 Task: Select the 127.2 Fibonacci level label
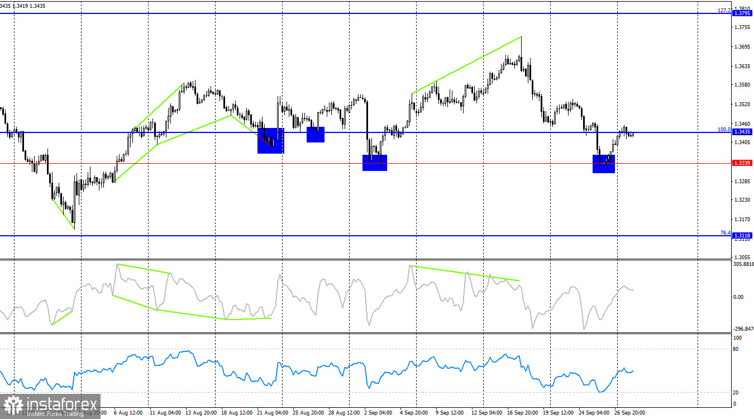pyautogui.click(x=724, y=10)
